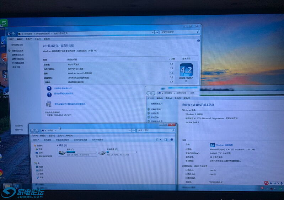
Task: Open address bar dropdown in Performance window
Action: pyautogui.click(x=153, y=32)
